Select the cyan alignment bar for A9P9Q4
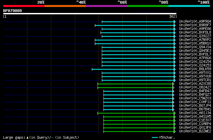This screenshot has height=140, width=213. pyautogui.click(x=138, y=22)
